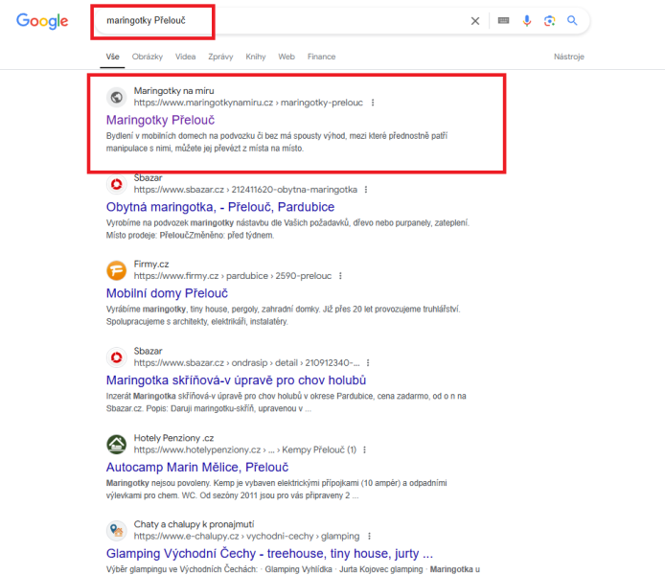The width and height of the screenshot is (665, 575).
Task: Open Google Lens image search icon
Action: [x=550, y=21]
